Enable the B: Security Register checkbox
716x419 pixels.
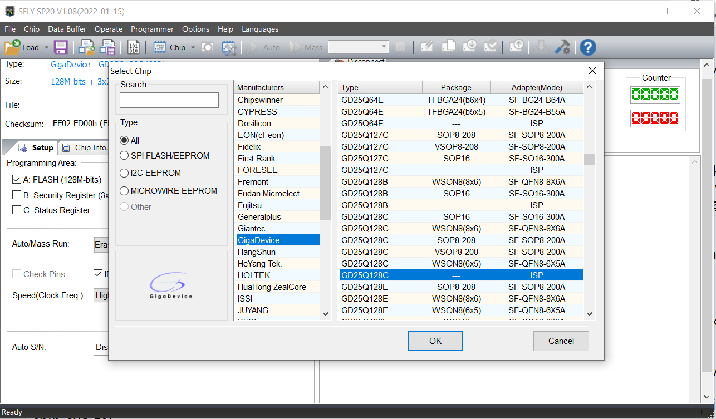click(x=17, y=195)
